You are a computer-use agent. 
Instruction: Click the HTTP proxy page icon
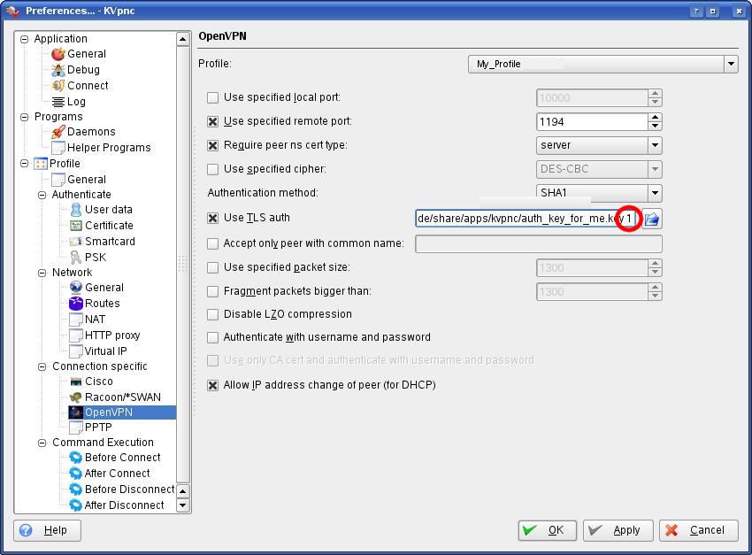(76, 335)
